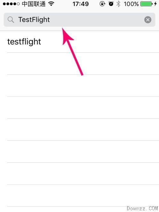Image resolution: width=159 pixels, height=212 pixels.
Task: Tap the magnifying glass search icon
Action: coord(11,20)
